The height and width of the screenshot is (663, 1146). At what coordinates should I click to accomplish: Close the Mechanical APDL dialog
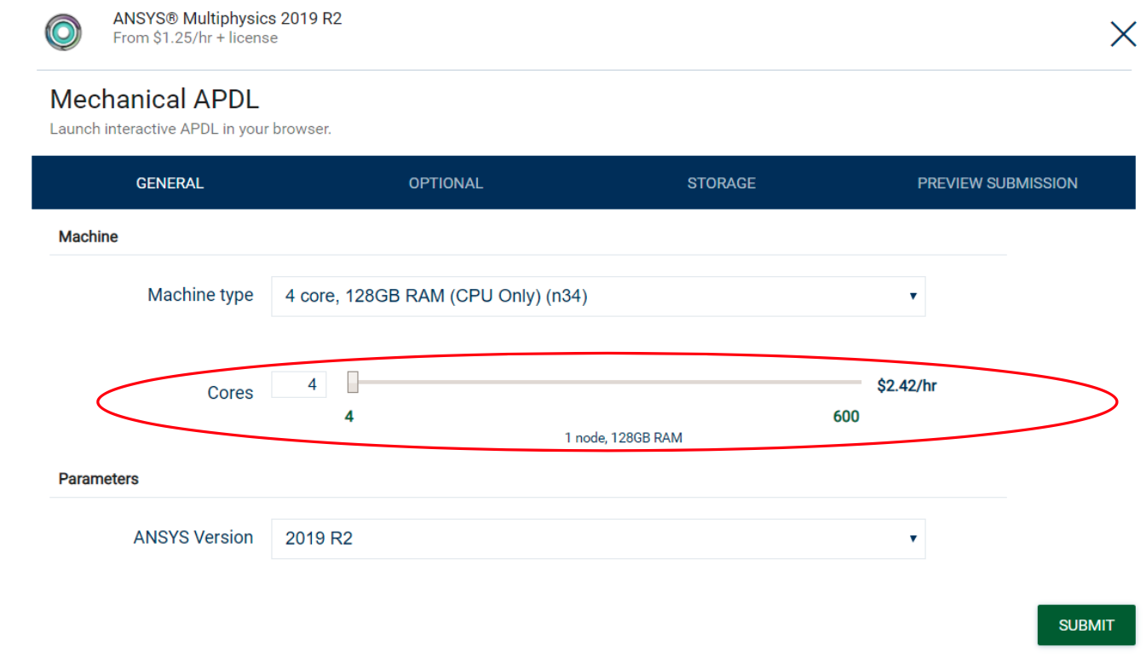coord(1123,34)
